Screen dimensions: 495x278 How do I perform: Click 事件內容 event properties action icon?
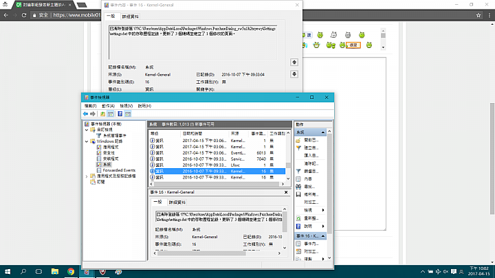(298, 244)
